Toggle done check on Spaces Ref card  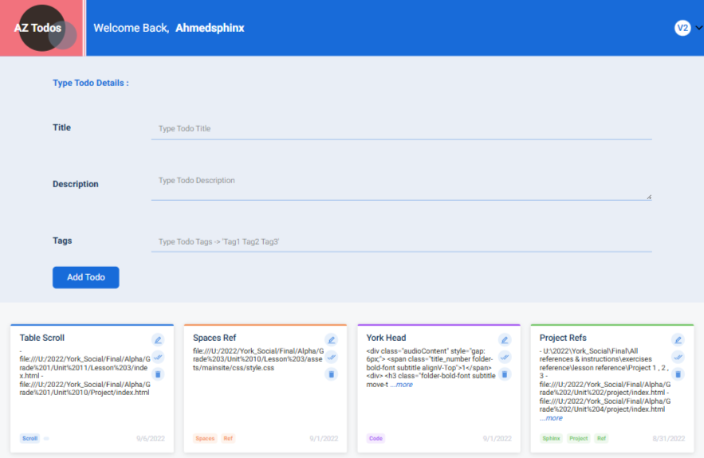pyautogui.click(x=331, y=357)
